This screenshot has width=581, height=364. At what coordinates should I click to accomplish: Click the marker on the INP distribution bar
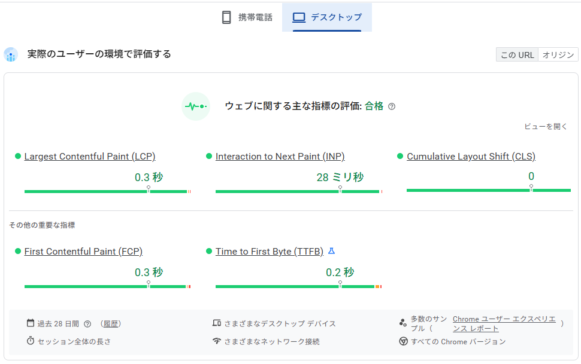pos(341,187)
